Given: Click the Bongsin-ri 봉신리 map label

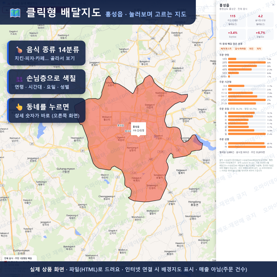Looking at the screenshot, I should pos(144,63).
